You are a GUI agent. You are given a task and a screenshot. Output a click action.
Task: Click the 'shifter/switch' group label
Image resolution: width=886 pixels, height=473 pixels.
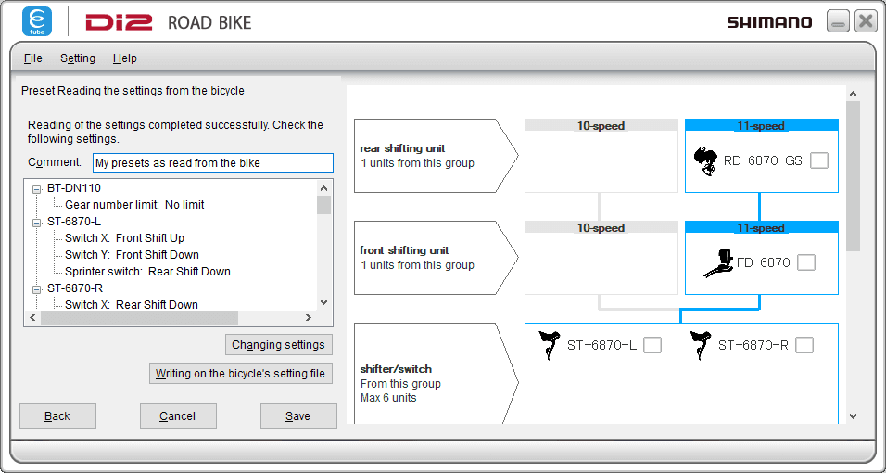(x=396, y=369)
